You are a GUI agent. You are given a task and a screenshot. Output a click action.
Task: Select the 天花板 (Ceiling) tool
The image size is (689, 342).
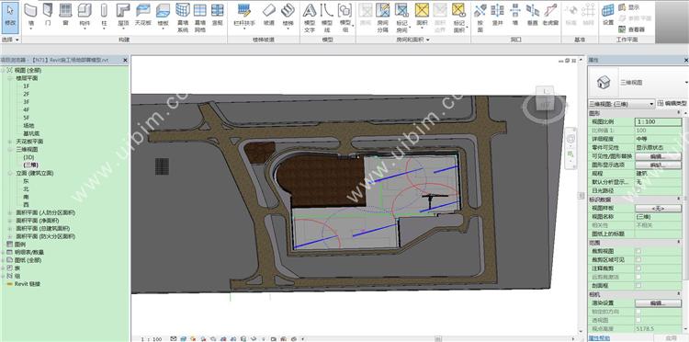[142, 15]
